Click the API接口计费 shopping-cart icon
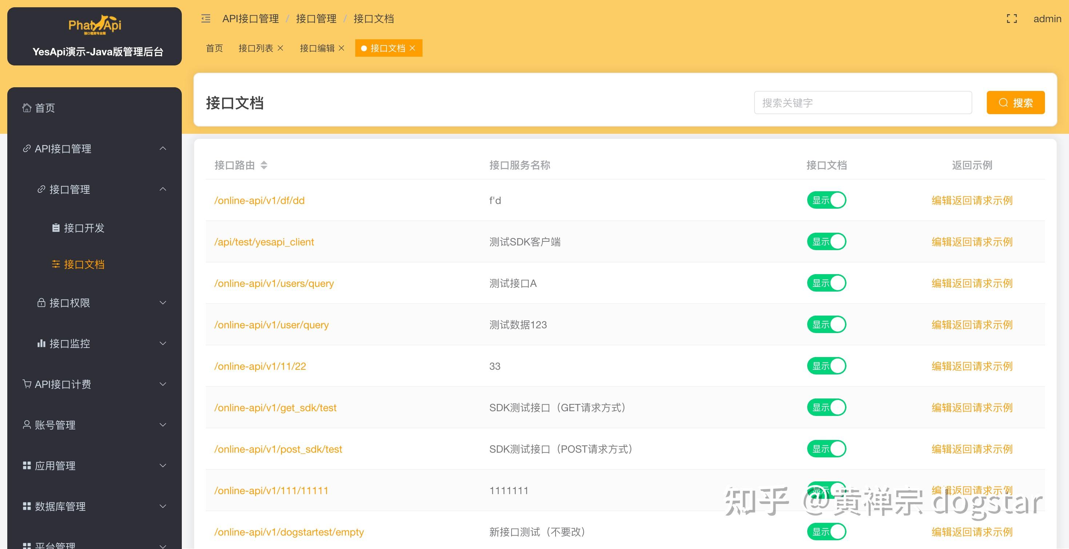This screenshot has width=1069, height=549. click(x=27, y=384)
